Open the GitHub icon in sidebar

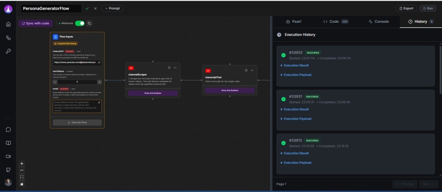pos(8,170)
